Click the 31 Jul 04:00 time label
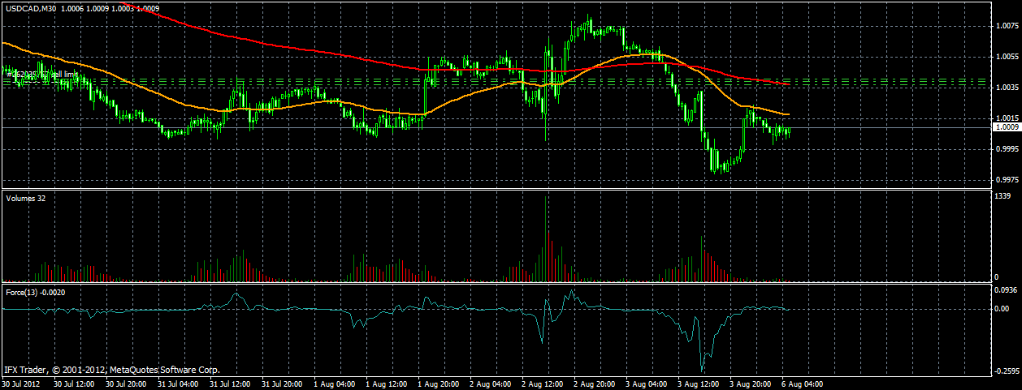The width and height of the screenshot is (1022, 390). pos(177,384)
